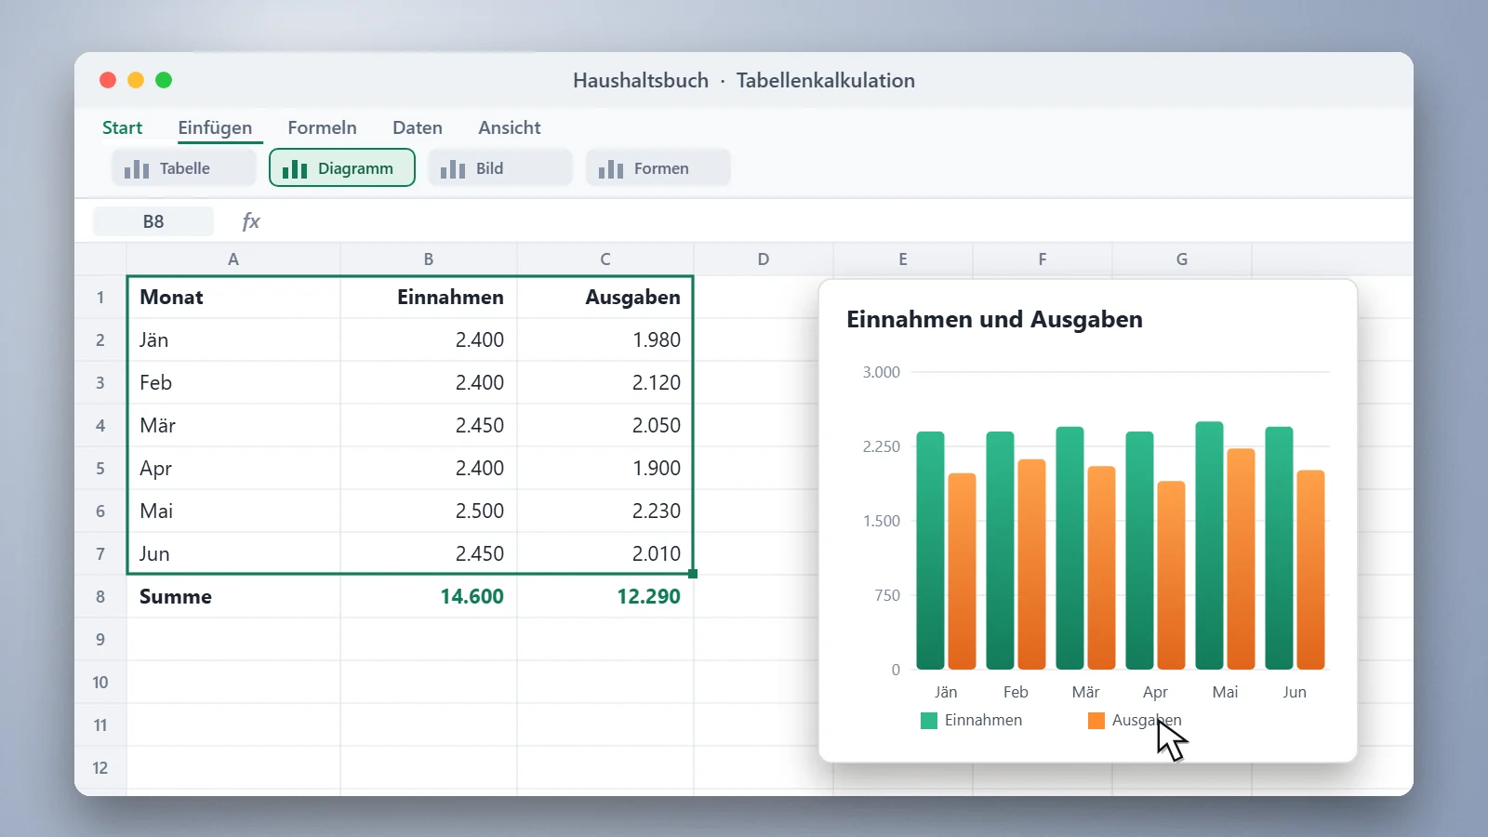Viewport: 1488px width, 837px height.
Task: Click the Feb Einnahmen green bar
Action: point(1000,551)
